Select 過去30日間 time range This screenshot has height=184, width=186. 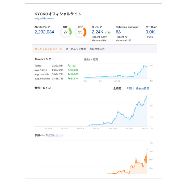(x=142, y=88)
